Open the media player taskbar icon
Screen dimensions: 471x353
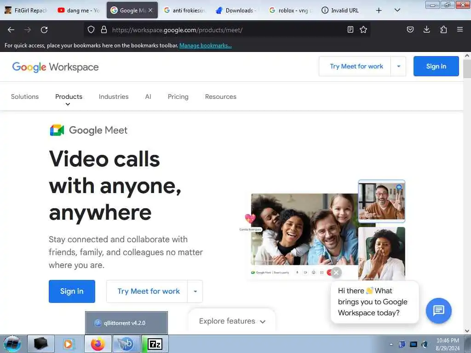point(68,344)
